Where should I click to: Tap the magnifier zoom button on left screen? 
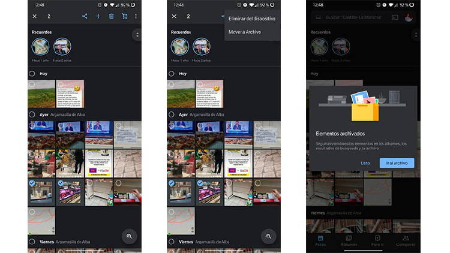click(x=129, y=236)
